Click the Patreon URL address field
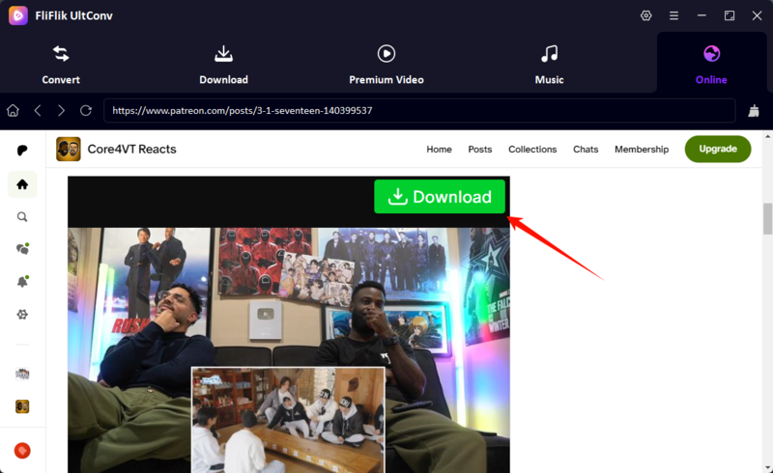The image size is (773, 473). click(x=419, y=110)
